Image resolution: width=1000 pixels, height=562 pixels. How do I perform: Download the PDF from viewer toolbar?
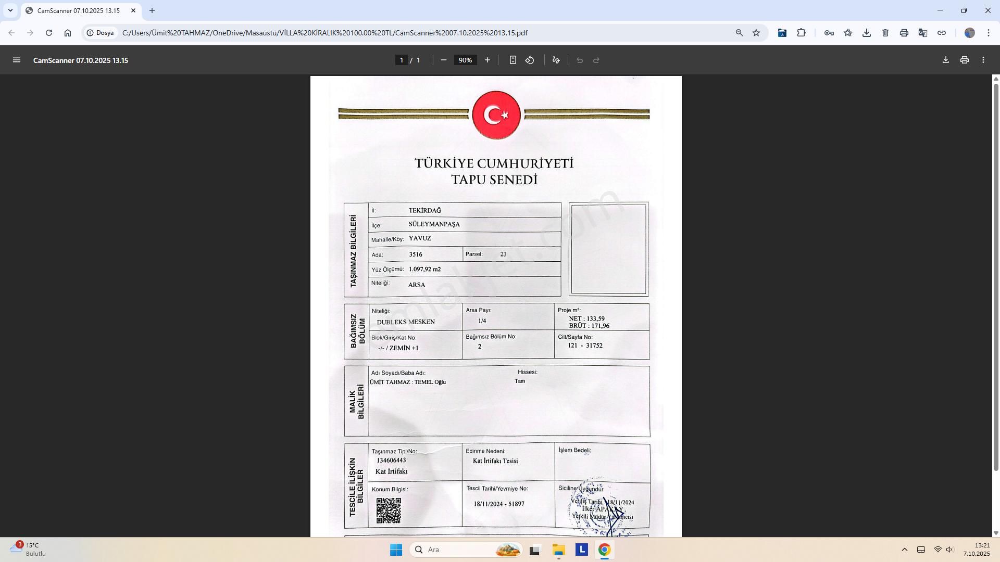point(945,60)
